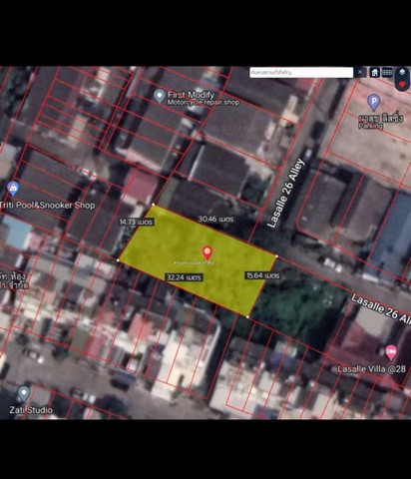Select Triti Pool&Snooker Shop marker
The width and height of the screenshot is (411, 479).
(13, 189)
